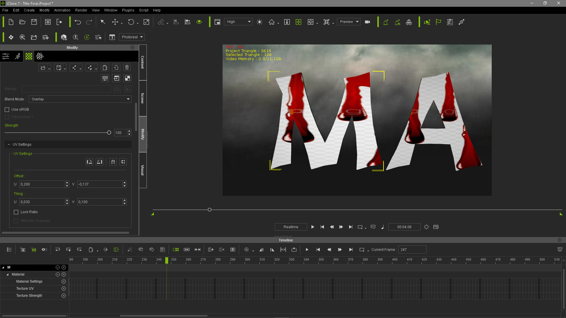Collapse the M track in timeline
Screen dimensions: 566x318
click(3, 267)
